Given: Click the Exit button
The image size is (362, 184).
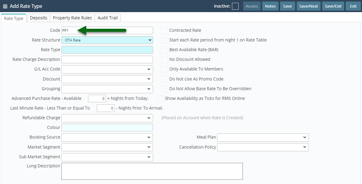Looking at the screenshot, I should pyautogui.click(x=353, y=6).
